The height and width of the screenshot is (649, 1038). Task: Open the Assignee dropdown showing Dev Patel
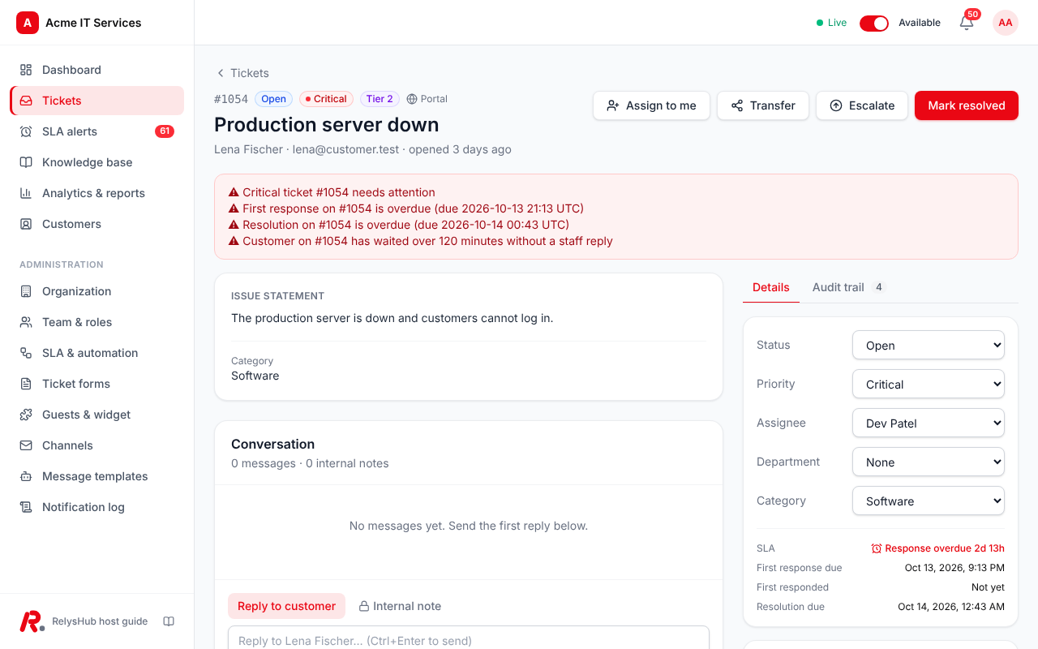coord(929,423)
